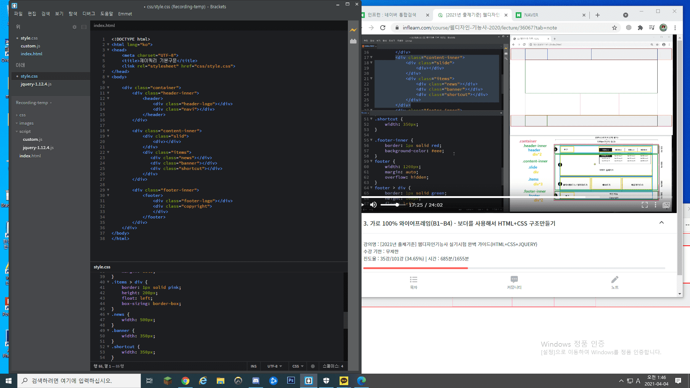Open the 디버그 menu
This screenshot has height=388, width=690.
click(88, 14)
